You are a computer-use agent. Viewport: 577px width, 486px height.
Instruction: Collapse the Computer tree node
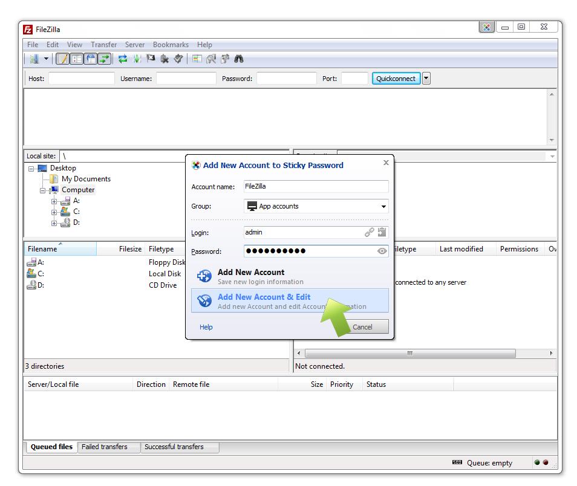click(43, 190)
